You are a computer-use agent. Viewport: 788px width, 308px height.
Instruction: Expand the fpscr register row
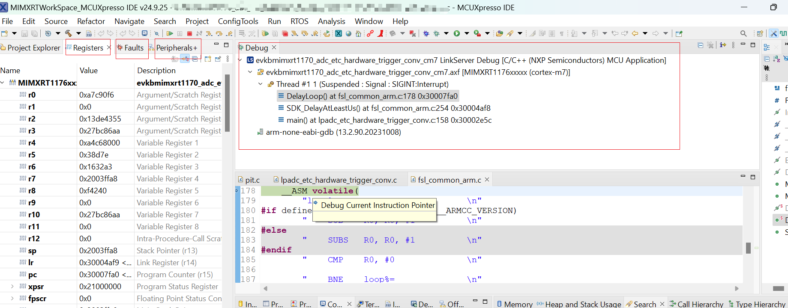(12, 298)
